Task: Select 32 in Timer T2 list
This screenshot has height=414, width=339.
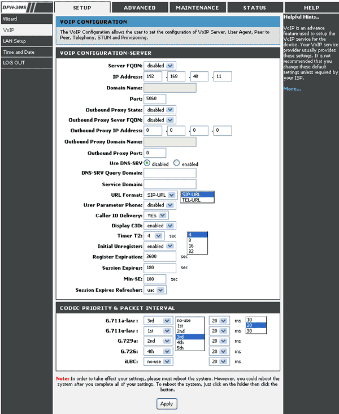Action: (197, 251)
